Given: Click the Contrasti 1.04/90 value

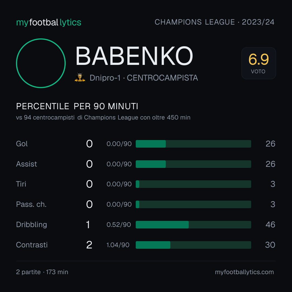Looking at the screenshot, I should coord(118,245).
